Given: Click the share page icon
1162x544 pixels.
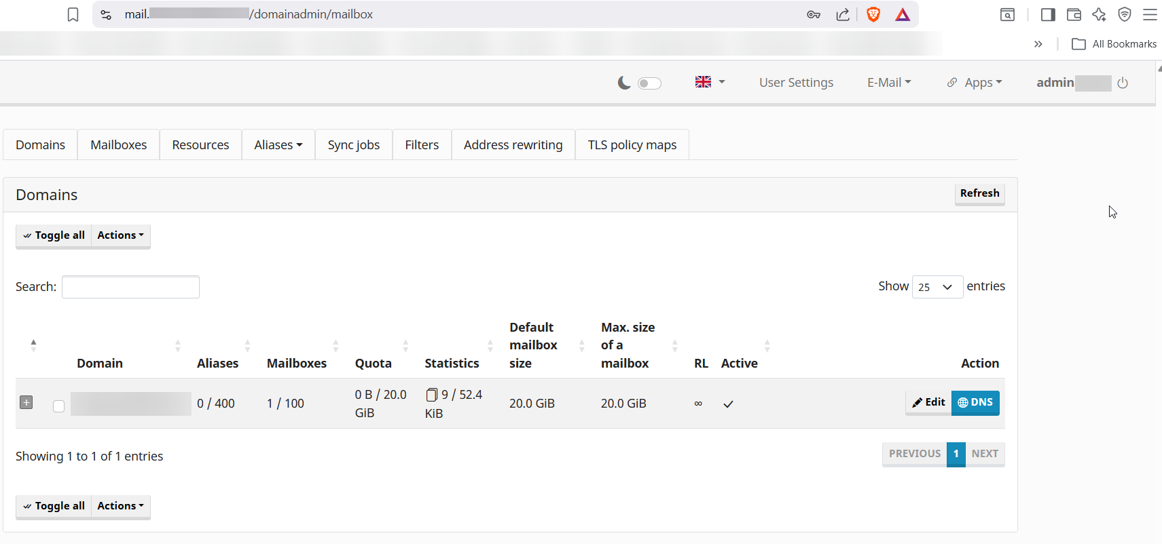Looking at the screenshot, I should [x=843, y=14].
